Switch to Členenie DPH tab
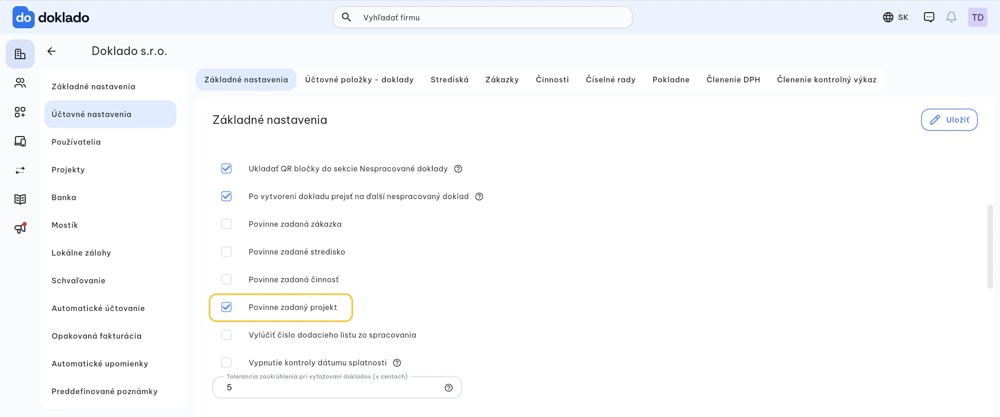The width and height of the screenshot is (1000, 417). pos(733,80)
